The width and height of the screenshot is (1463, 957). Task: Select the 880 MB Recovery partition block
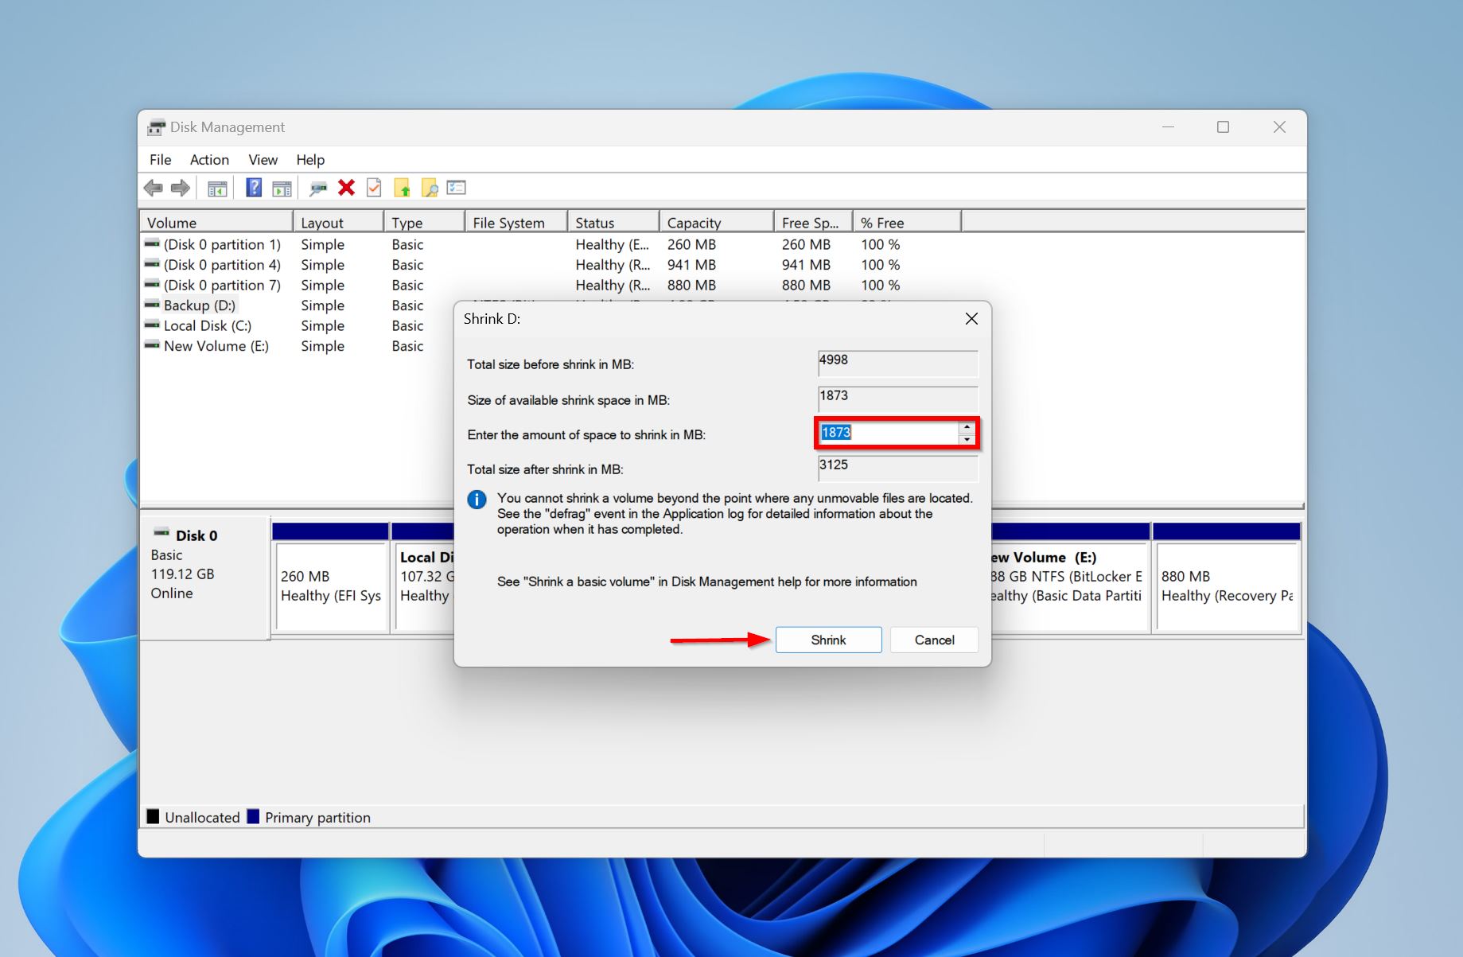[1226, 586]
